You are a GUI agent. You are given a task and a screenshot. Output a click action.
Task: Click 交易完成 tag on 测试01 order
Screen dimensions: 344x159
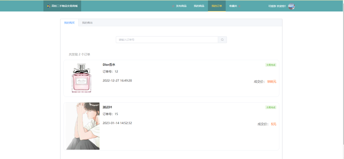271,107
